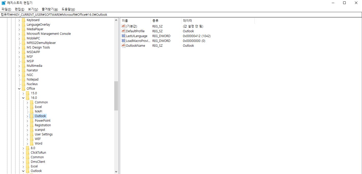Click the MPEG2Demultiplexer folder icon
Viewport: 362px width, 174px height.
[24, 43]
